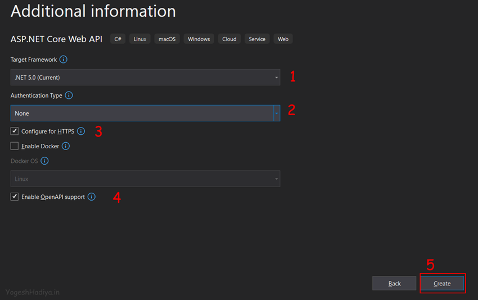478x300 pixels.
Task: Click the Service tag
Action: click(257, 39)
